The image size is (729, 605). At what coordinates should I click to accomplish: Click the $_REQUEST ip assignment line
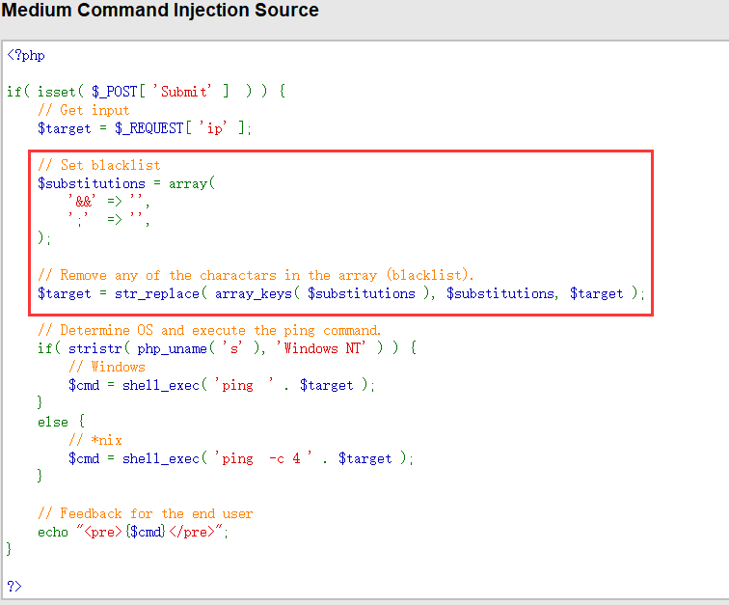click(x=145, y=128)
